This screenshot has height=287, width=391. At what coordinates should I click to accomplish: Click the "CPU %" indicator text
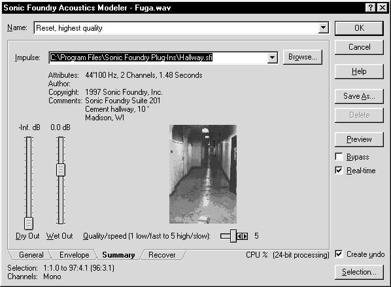257,255
